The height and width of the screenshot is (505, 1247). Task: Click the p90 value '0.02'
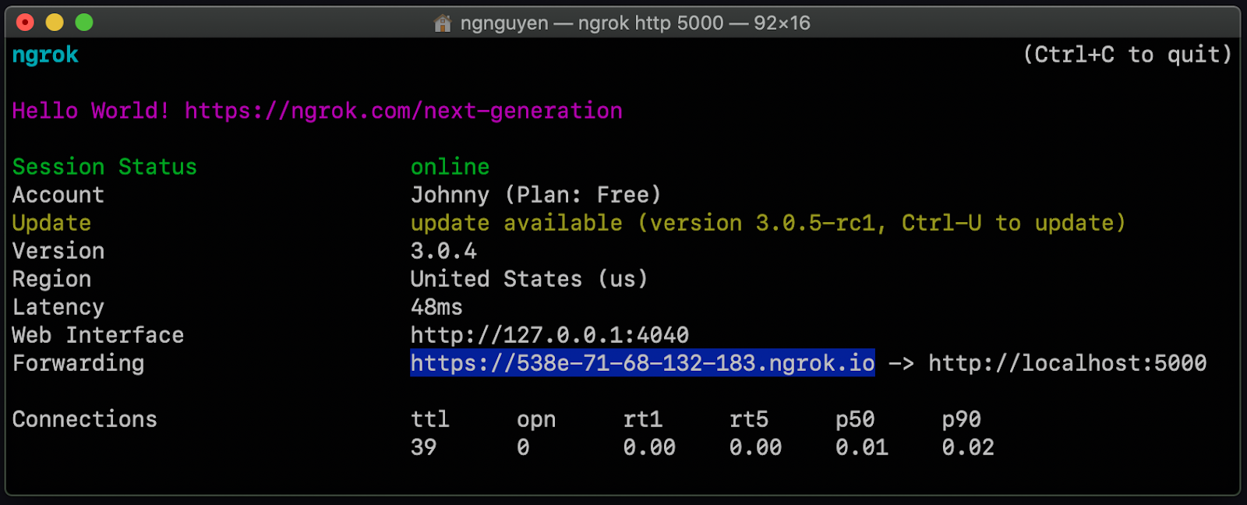coord(968,447)
